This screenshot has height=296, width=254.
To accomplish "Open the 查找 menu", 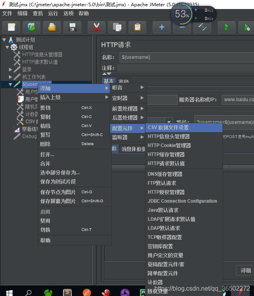I will click(x=38, y=13).
